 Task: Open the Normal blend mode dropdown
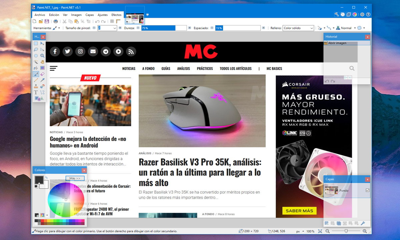point(355,28)
